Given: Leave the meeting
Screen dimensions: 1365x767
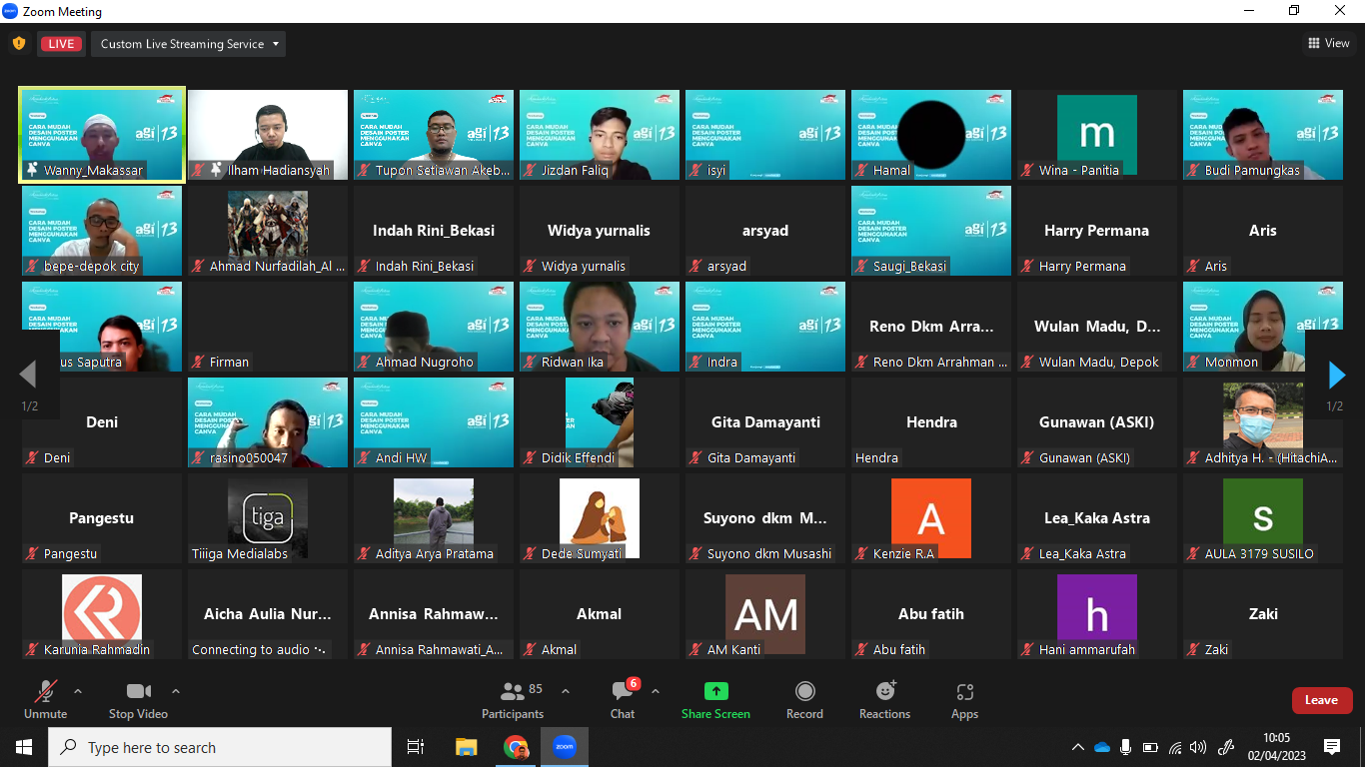Looking at the screenshot, I should point(1321,700).
